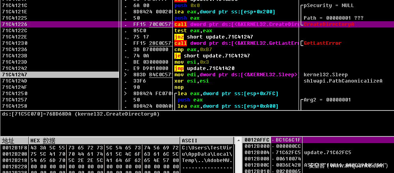Click the jump-down marker beside bytes 75 17
This screenshot has width=394, height=173.
[x=126, y=37]
